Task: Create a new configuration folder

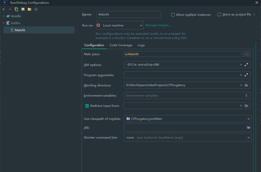Action: (29, 9)
